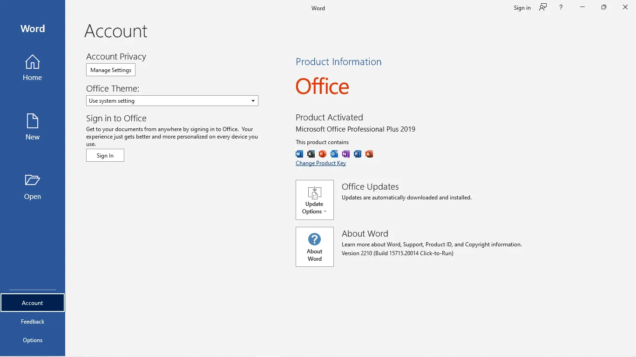Open the Change Product Key link
This screenshot has width=636, height=357.
tap(321, 163)
